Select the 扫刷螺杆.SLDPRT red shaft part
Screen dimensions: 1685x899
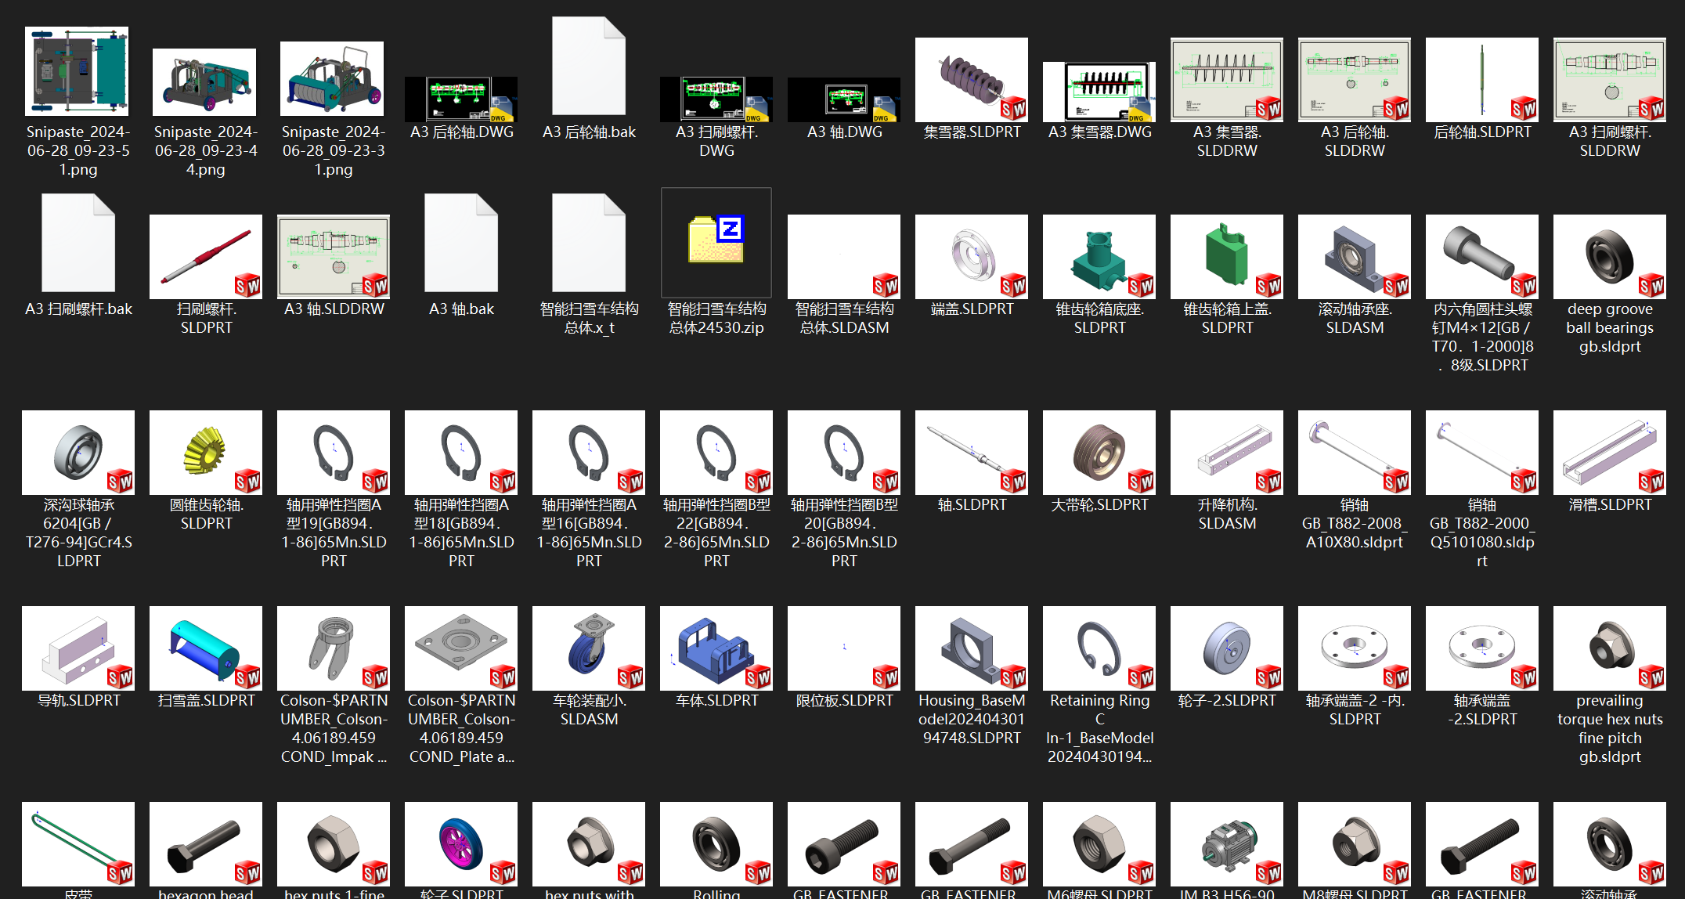tap(206, 257)
